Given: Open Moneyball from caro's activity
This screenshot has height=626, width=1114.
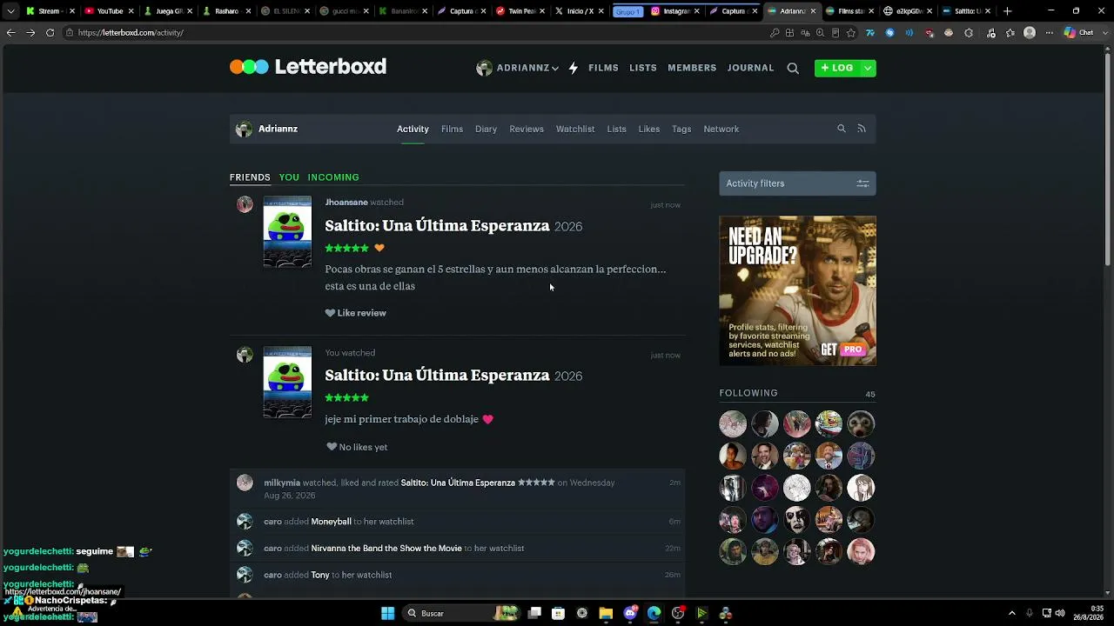Looking at the screenshot, I should [x=331, y=522].
